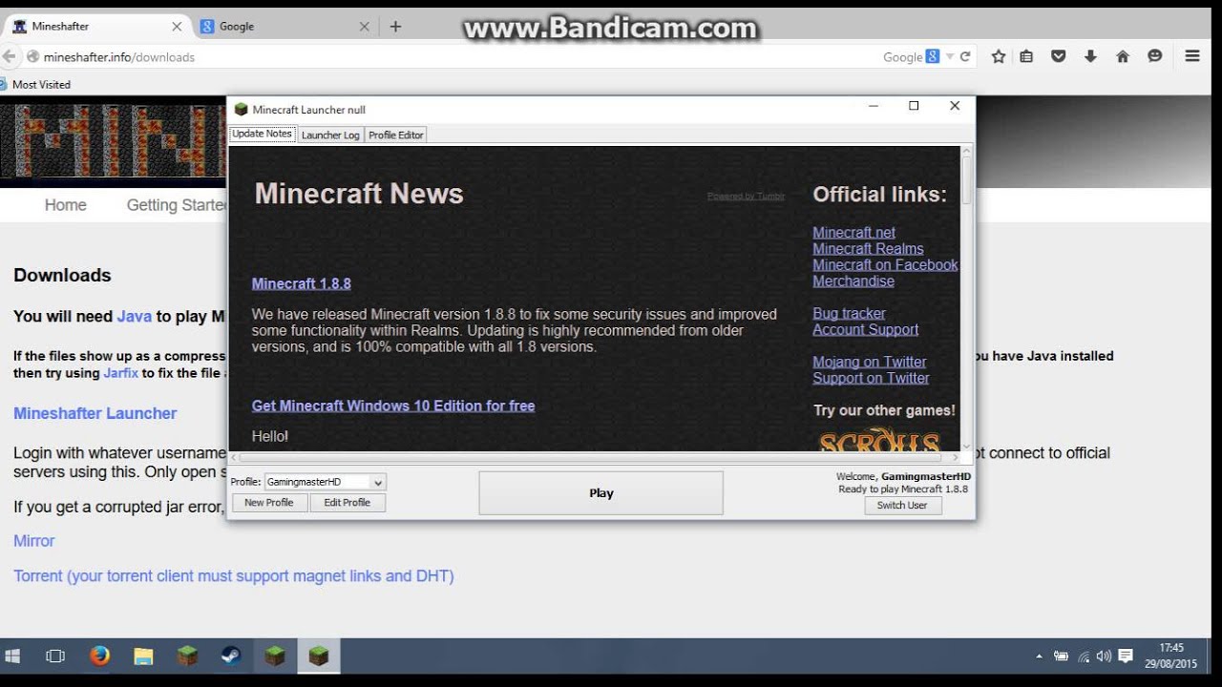Reload the page in Firefox
This screenshot has height=687, width=1222.
click(x=965, y=56)
